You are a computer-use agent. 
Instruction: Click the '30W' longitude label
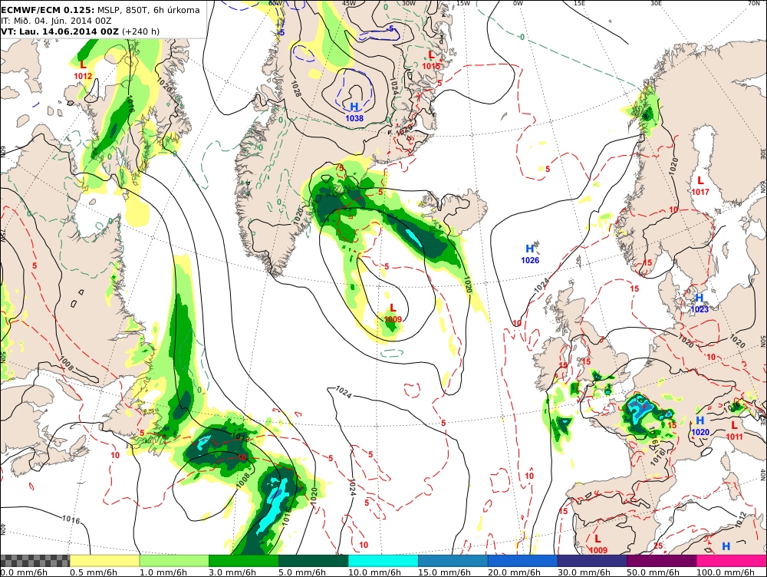coord(409,3)
